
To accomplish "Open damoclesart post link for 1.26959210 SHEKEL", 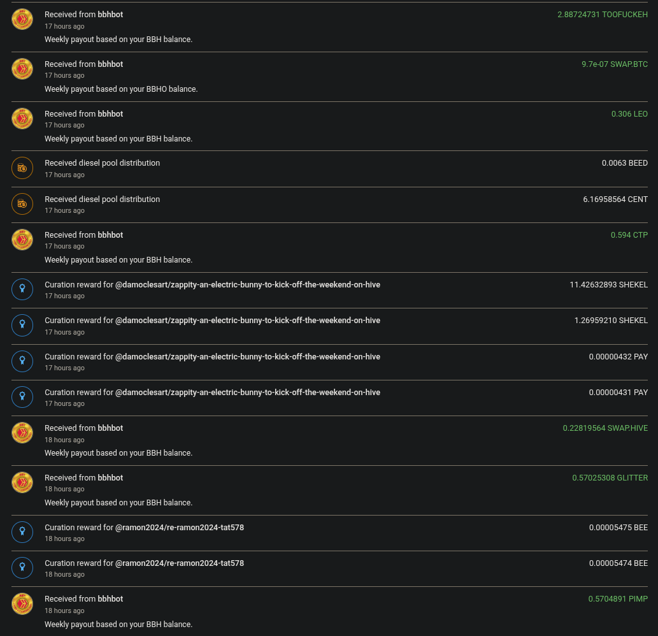I will [247, 321].
